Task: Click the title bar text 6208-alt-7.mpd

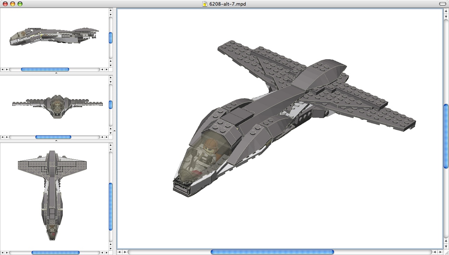Action: tap(227, 4)
